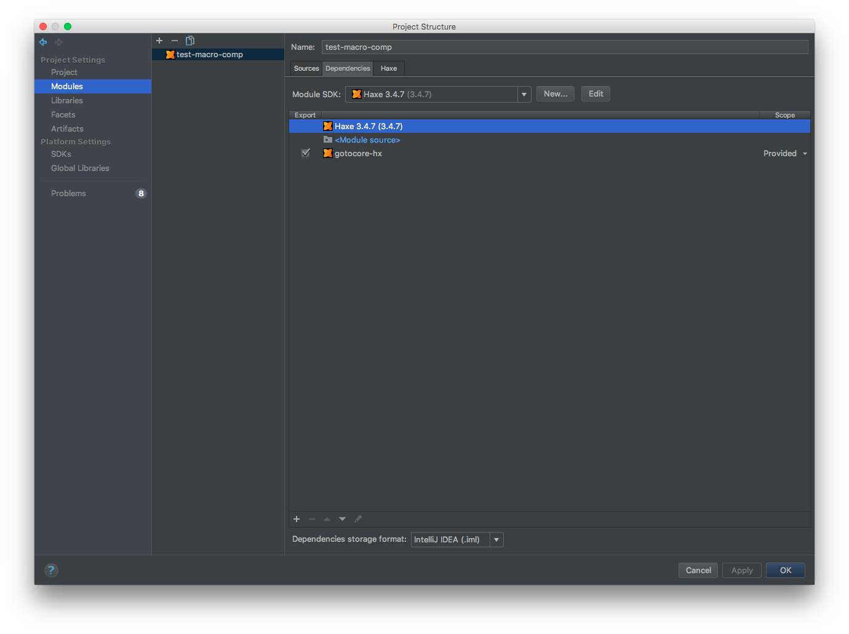Move selected dependency down with arrow icon
Screen dimensions: 849x634
[x=342, y=519]
